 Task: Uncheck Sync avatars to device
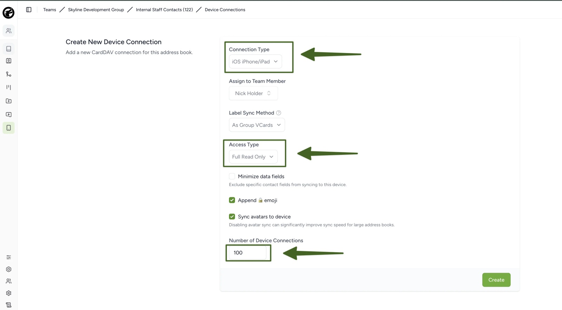pyautogui.click(x=232, y=217)
